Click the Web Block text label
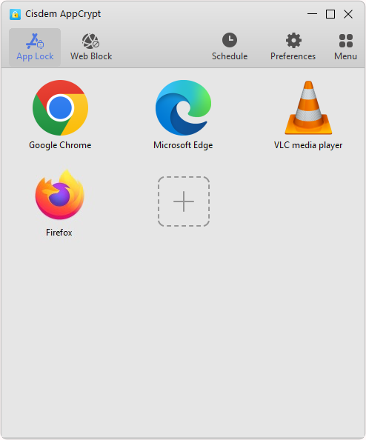The height and width of the screenshot is (440, 366). click(91, 56)
